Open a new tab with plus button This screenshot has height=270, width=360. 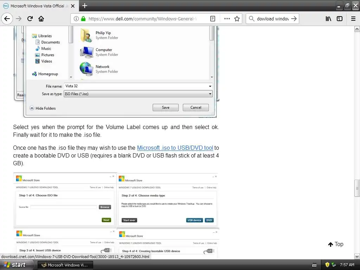pos(85,6)
